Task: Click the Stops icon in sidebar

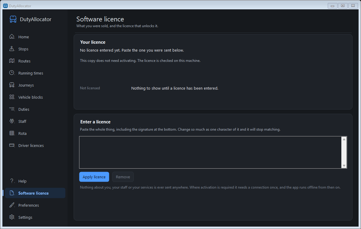Action: (x=12, y=49)
